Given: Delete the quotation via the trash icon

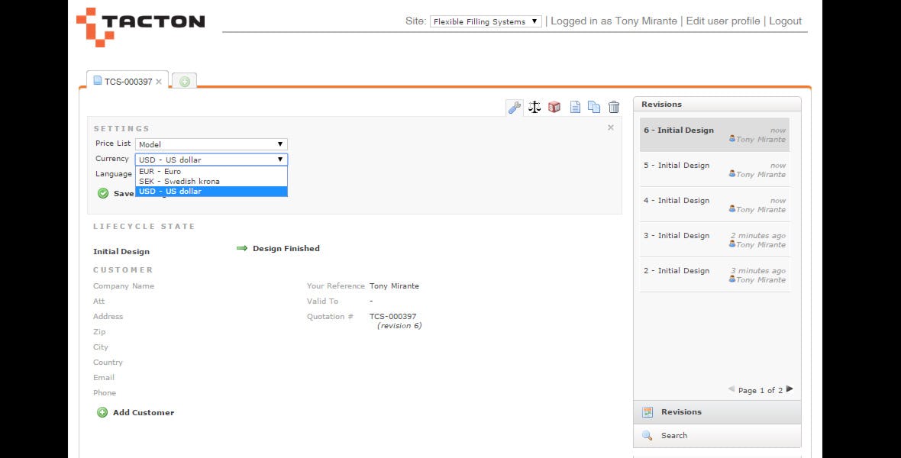Looking at the screenshot, I should point(615,107).
